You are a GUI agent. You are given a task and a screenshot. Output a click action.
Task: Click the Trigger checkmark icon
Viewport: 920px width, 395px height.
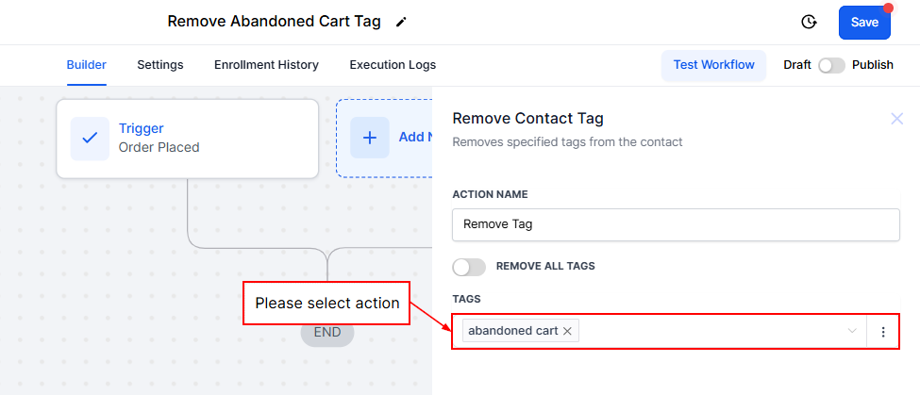coord(90,138)
